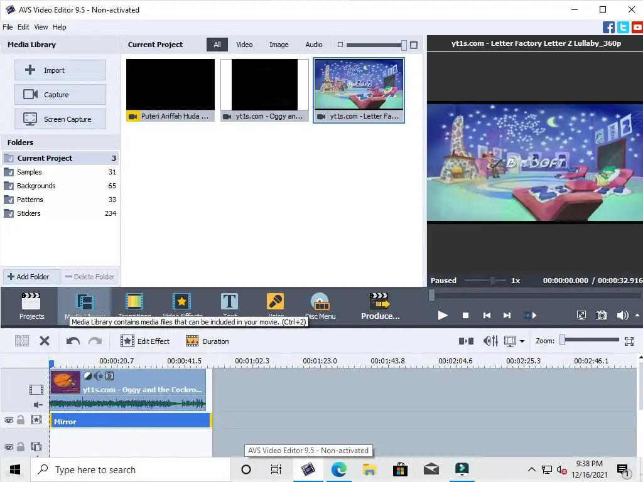Open the Windows Start menu
The height and width of the screenshot is (482, 643).
(15, 469)
